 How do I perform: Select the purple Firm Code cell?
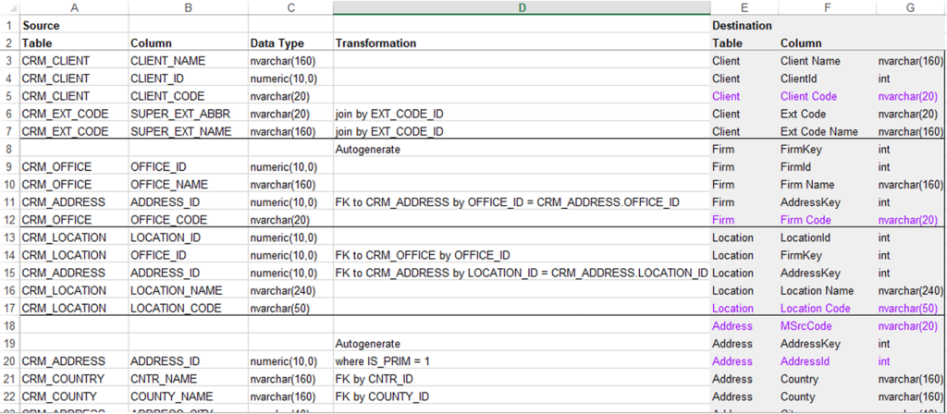(x=827, y=220)
